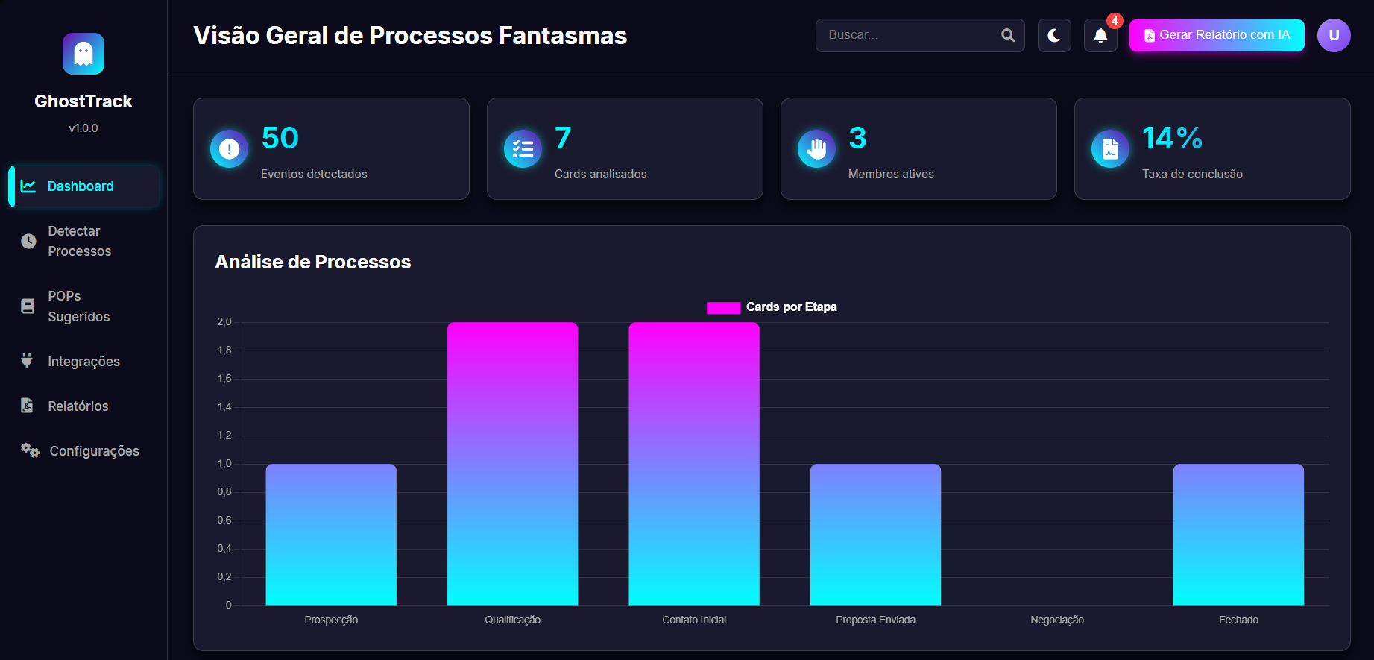Screen dimensions: 1374x660
Task: Open the notifications bell
Action: click(x=1100, y=35)
